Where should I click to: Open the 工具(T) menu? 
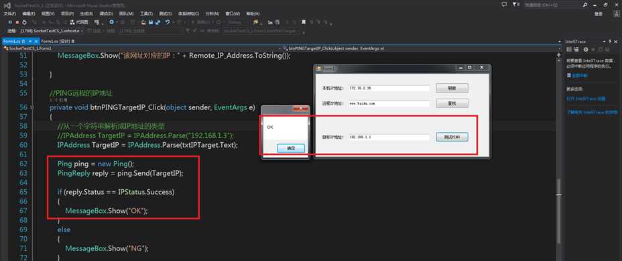click(146, 13)
